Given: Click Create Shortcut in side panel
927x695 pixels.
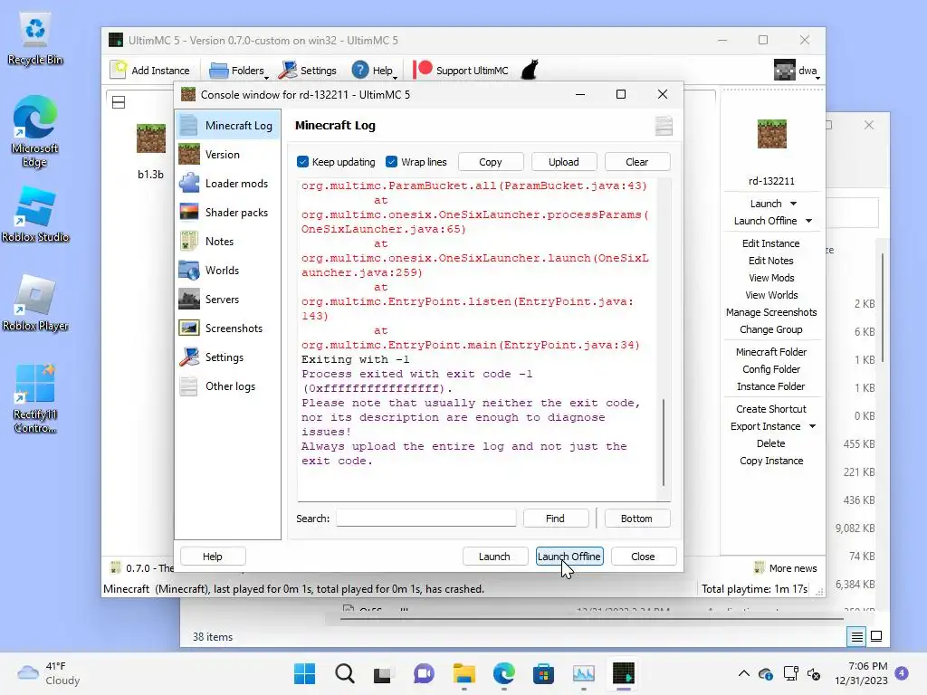Looking at the screenshot, I should 771,409.
